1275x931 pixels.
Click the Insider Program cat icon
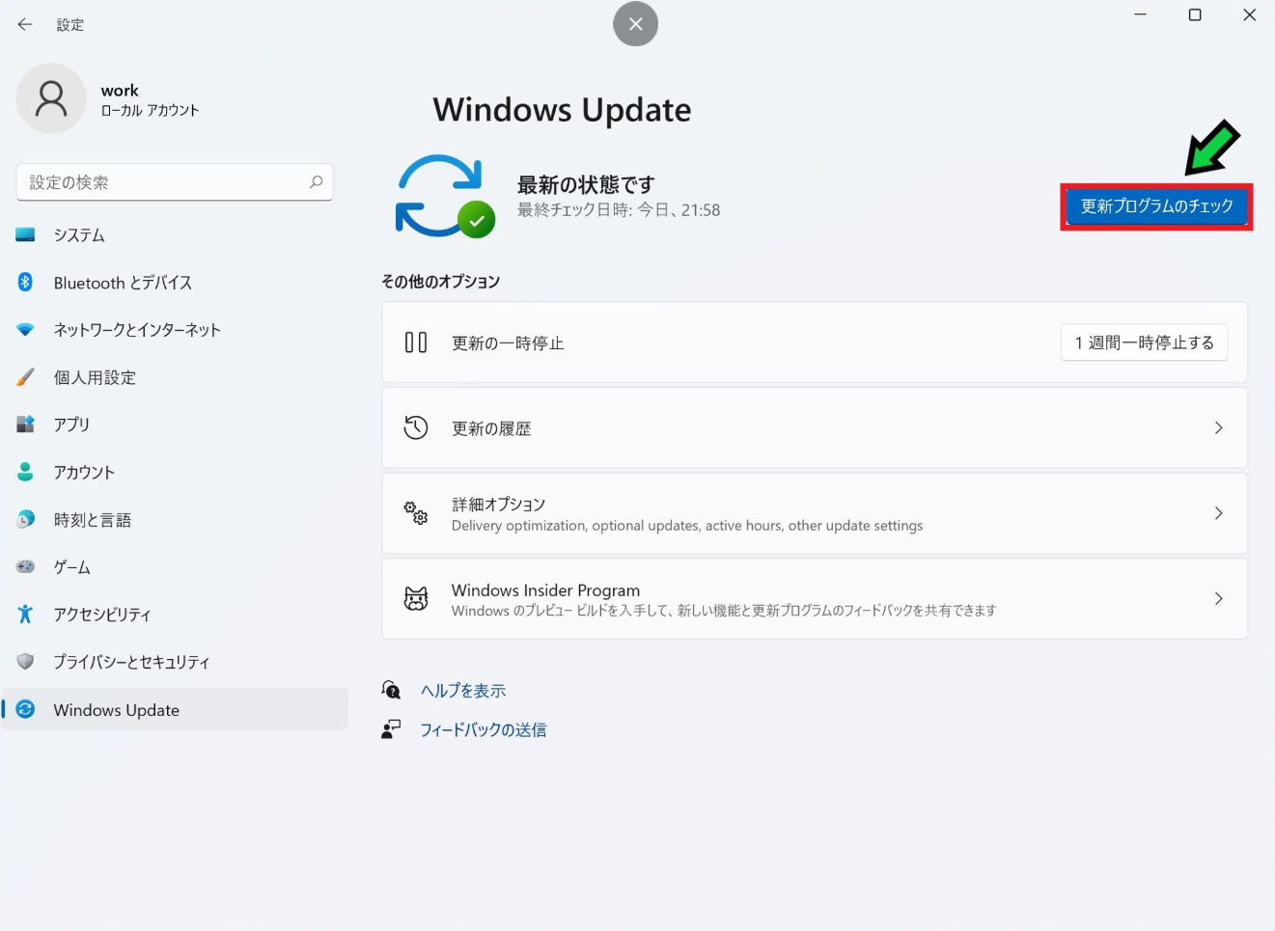tap(416, 598)
